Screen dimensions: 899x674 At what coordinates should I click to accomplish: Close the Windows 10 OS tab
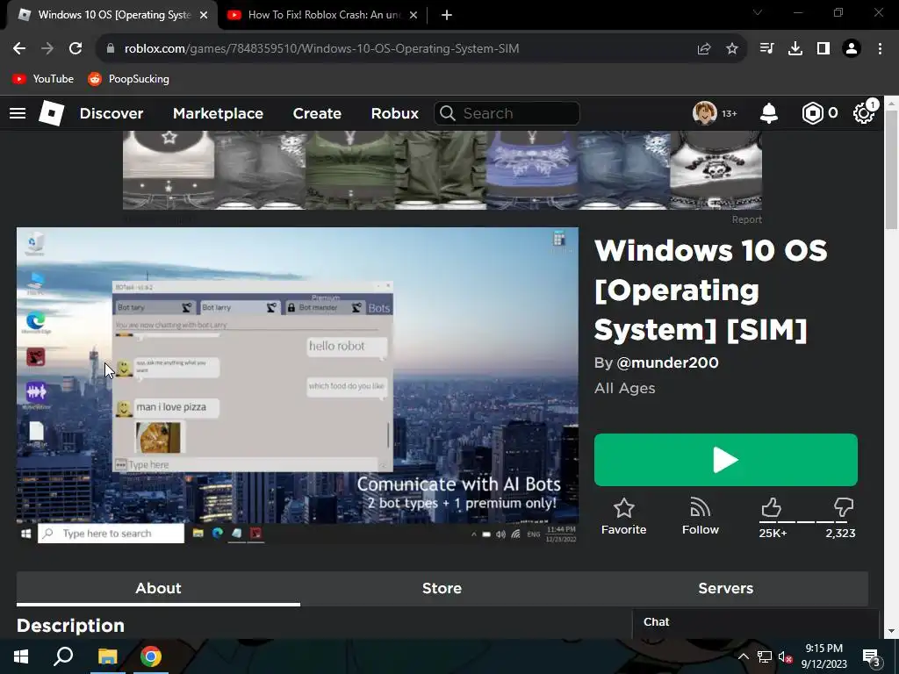pyautogui.click(x=204, y=15)
